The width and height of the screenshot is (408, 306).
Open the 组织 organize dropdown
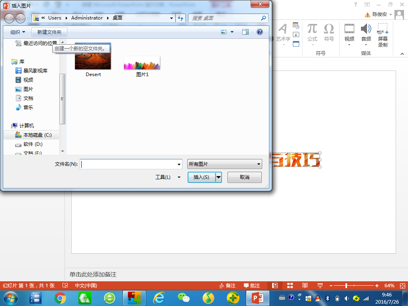click(x=18, y=32)
